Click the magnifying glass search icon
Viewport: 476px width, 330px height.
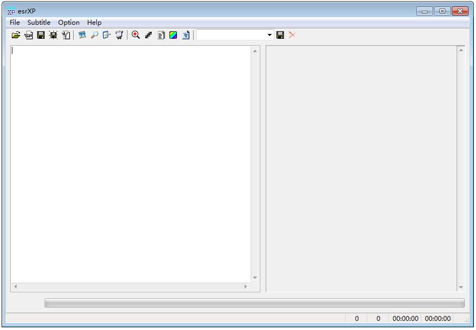94,35
